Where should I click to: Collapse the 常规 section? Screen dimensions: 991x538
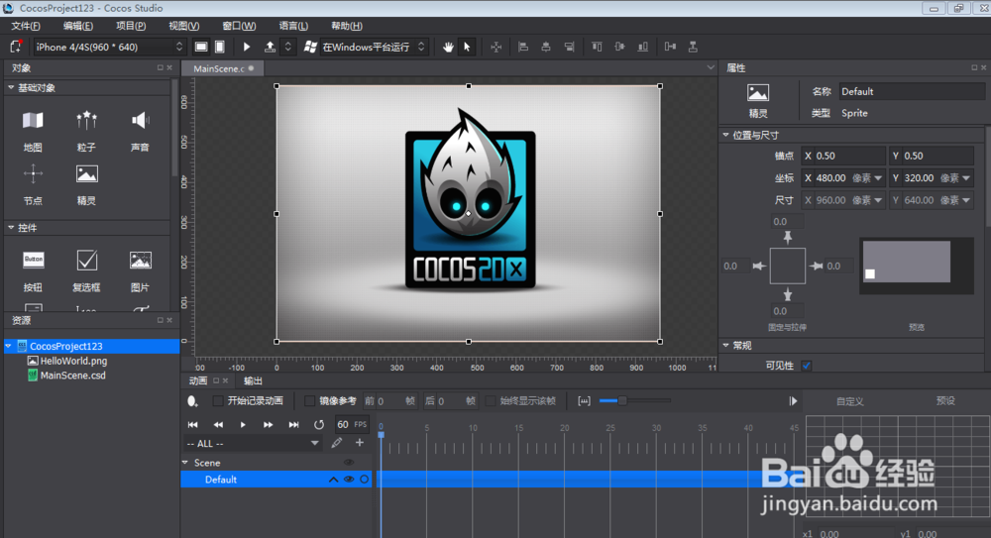click(726, 345)
